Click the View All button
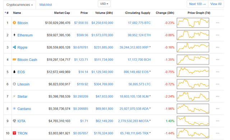 tap(216, 4)
